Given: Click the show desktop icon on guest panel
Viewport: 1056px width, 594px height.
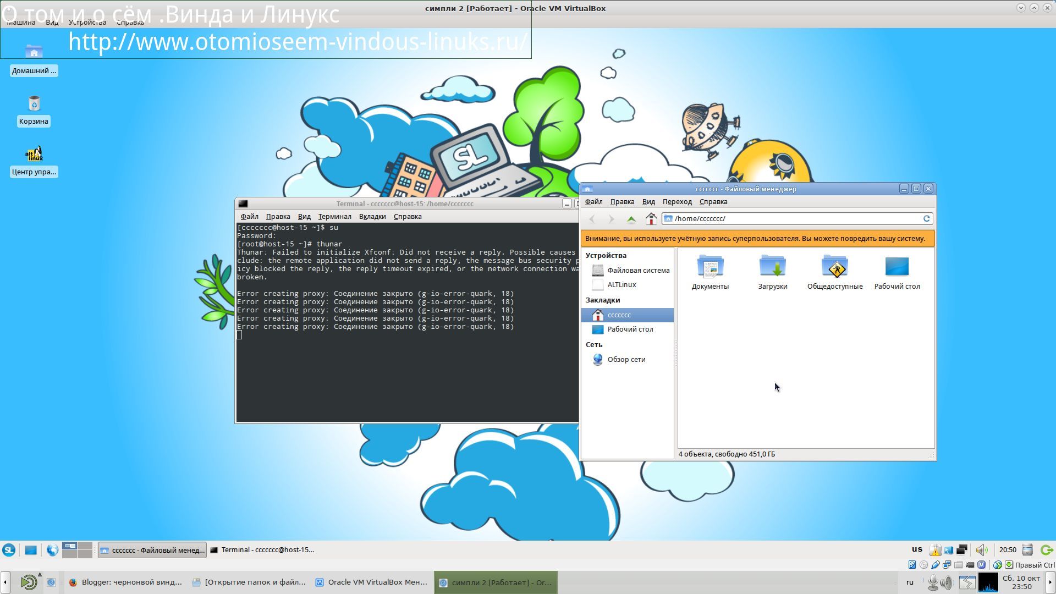Looking at the screenshot, I should pos(31,550).
